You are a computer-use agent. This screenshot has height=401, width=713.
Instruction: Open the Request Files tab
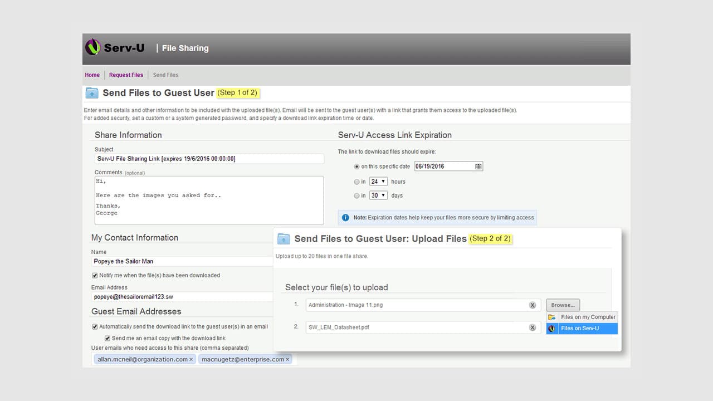126,75
